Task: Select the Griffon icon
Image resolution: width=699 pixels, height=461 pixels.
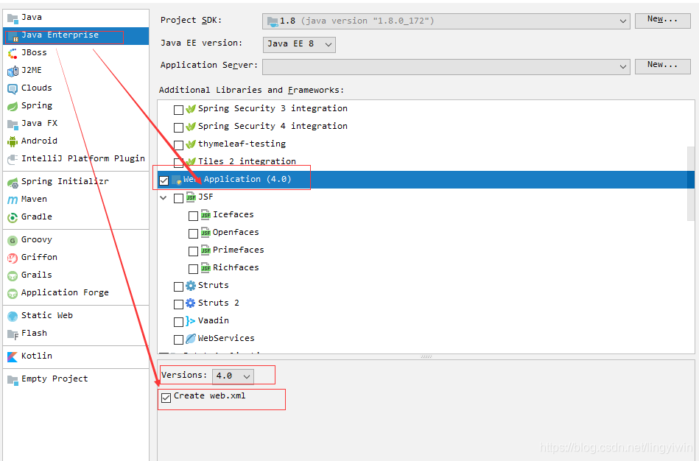Action: click(13, 258)
